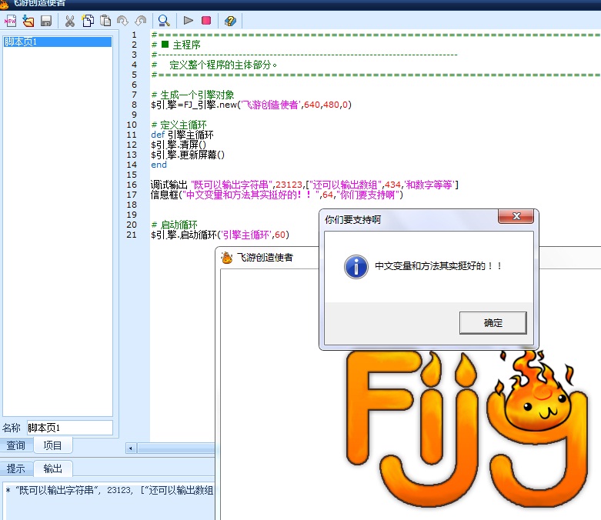Click the line $引擎=FJ_引擎.new
The width and height of the screenshot is (601, 520).
(x=251, y=105)
